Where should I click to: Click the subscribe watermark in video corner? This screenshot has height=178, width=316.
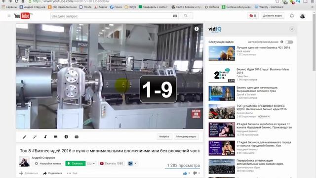[196, 114]
